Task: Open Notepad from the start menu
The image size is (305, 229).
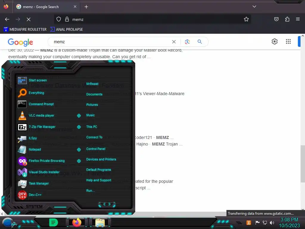Action: click(x=29, y=150)
